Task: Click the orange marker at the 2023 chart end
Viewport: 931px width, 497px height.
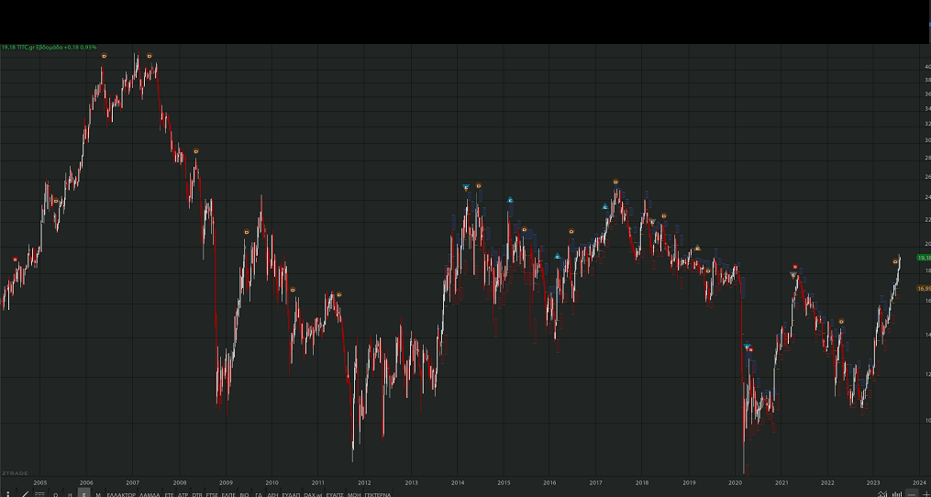Action: tap(895, 261)
